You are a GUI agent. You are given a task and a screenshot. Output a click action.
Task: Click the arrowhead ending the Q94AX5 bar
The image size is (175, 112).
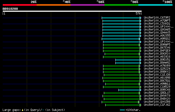tap(141, 33)
